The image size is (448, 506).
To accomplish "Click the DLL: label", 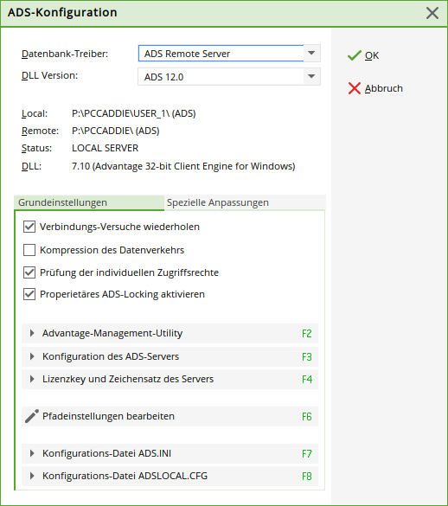I will tap(31, 166).
